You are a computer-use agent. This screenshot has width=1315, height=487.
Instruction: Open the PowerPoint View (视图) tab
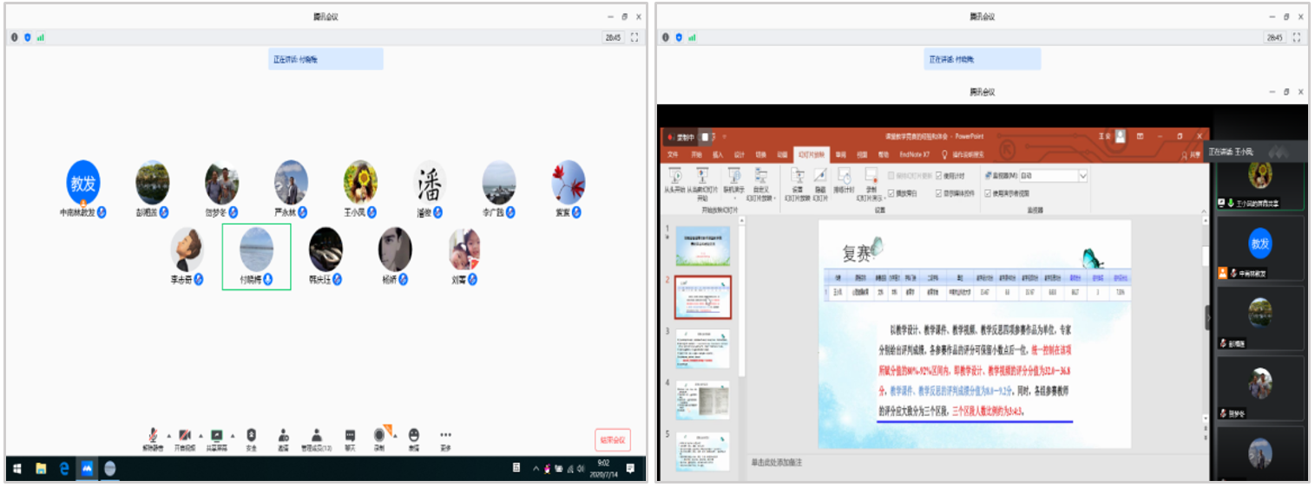[x=863, y=154]
